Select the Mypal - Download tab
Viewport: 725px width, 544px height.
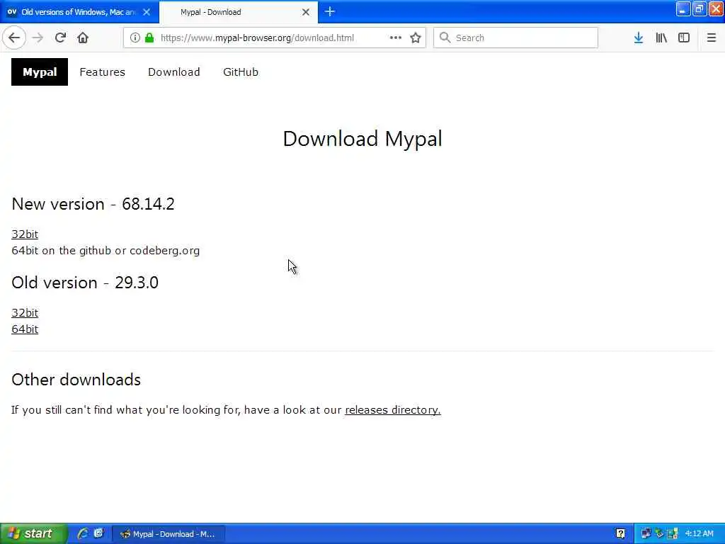click(239, 12)
